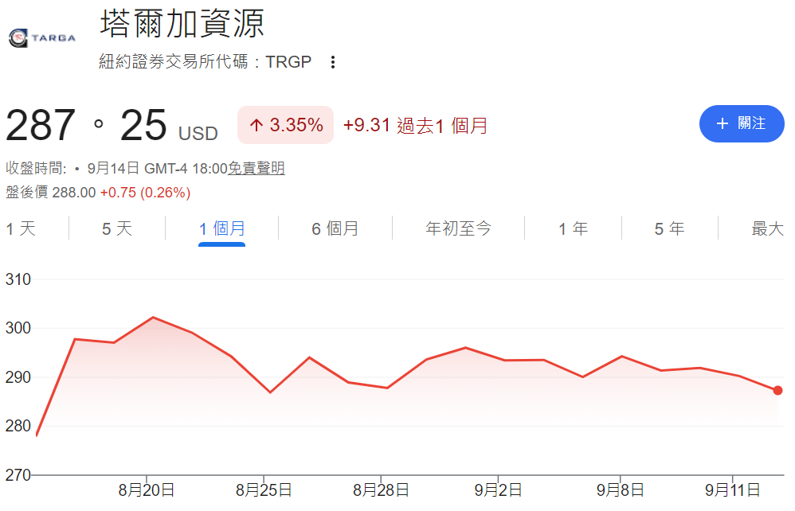Click the 9月11日 axis label
This screenshot has width=795, height=511.
click(x=733, y=490)
